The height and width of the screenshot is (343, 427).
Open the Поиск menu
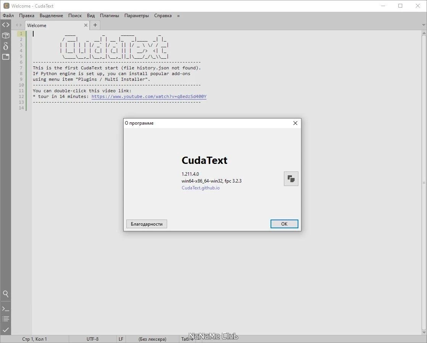tap(75, 16)
